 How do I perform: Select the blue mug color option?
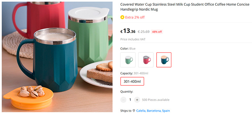164,60
